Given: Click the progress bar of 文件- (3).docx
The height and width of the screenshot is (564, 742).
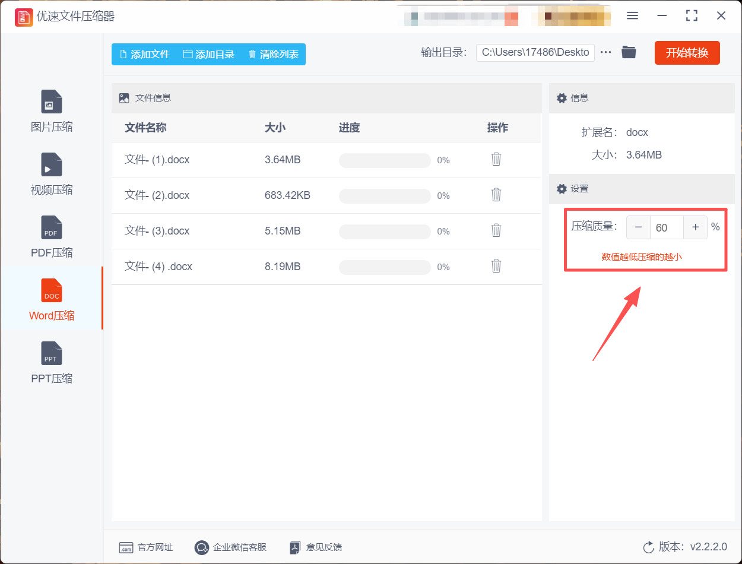Looking at the screenshot, I should pos(385,232).
